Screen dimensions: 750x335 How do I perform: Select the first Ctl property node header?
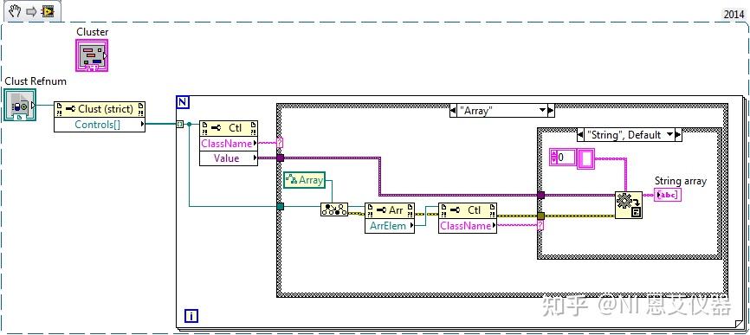click(229, 128)
